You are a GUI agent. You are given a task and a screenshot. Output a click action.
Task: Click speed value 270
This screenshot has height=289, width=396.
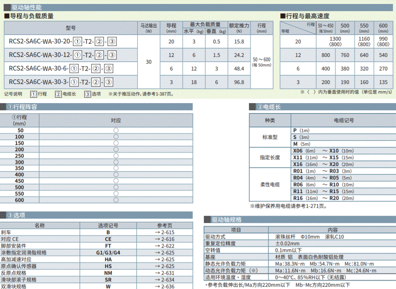click(383, 68)
